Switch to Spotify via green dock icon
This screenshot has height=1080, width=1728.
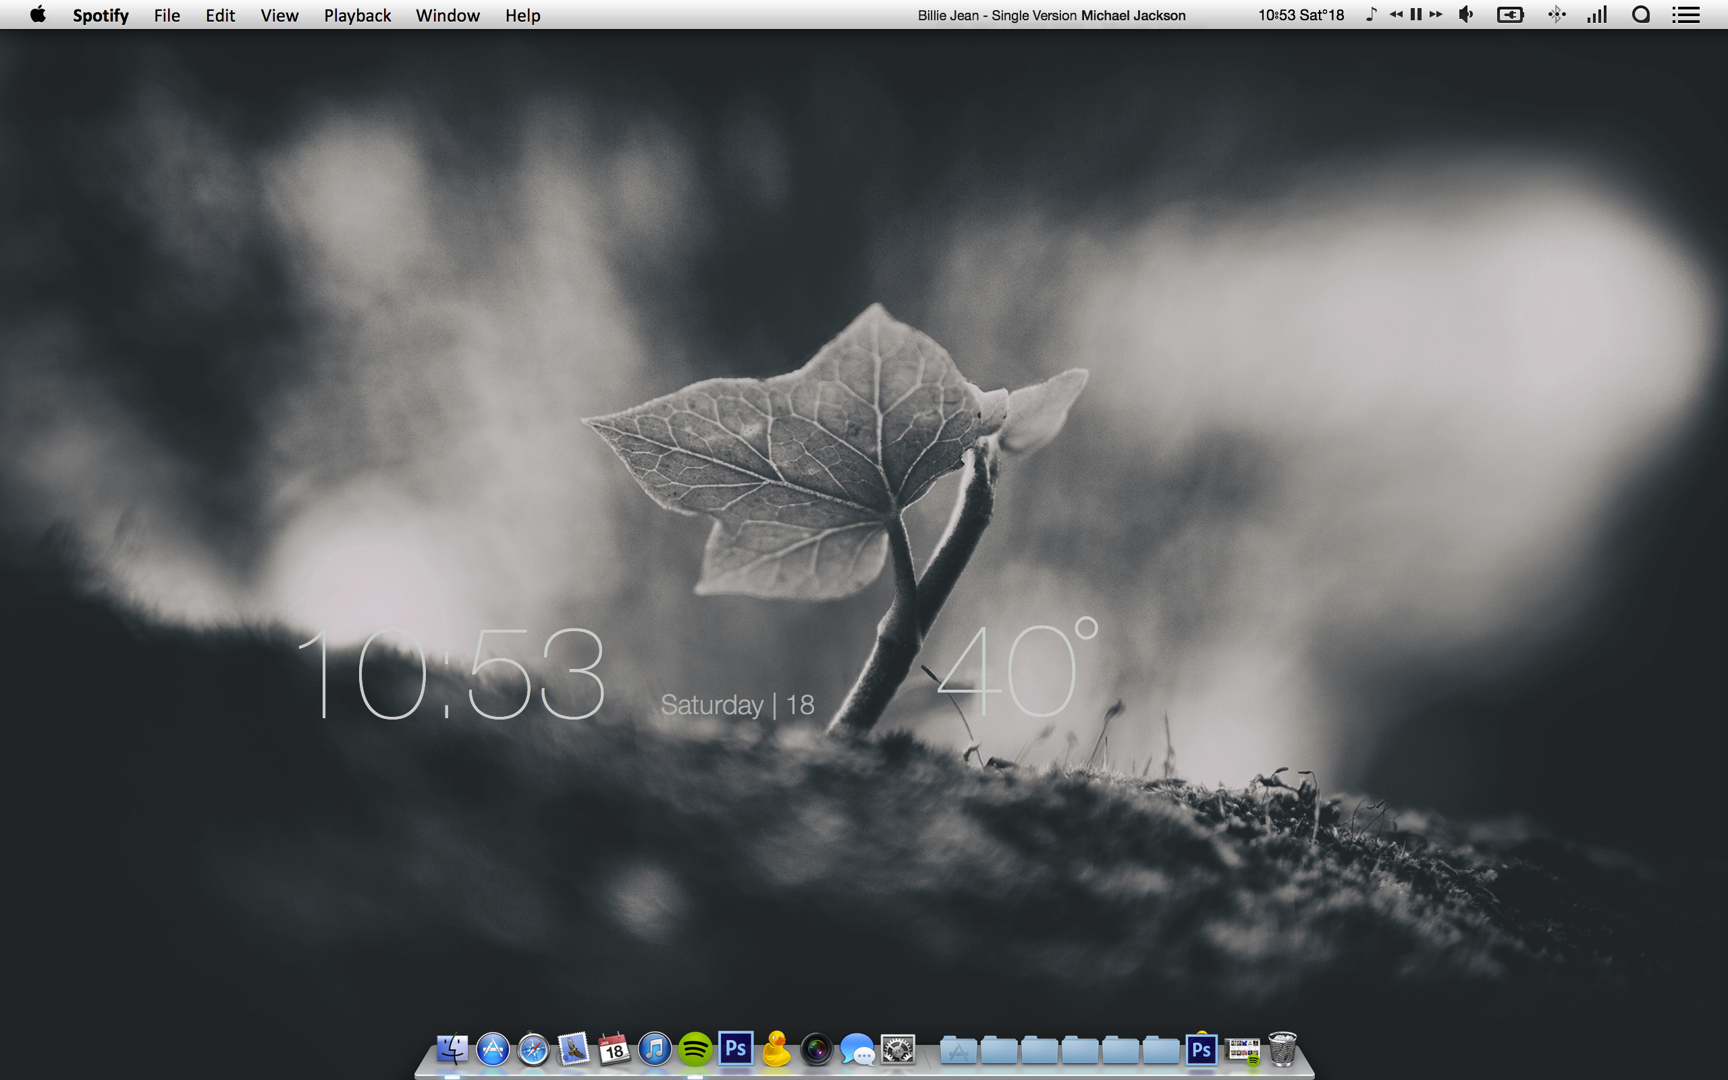point(695,1050)
